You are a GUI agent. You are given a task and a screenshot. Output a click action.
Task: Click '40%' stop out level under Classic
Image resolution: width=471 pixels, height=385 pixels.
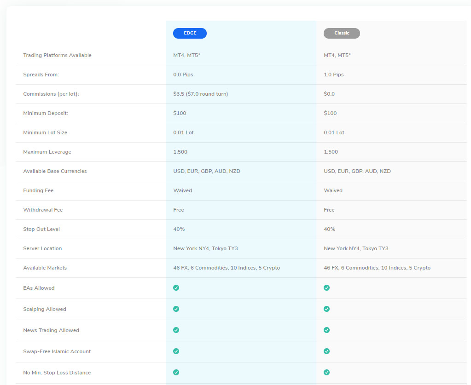tap(329, 229)
